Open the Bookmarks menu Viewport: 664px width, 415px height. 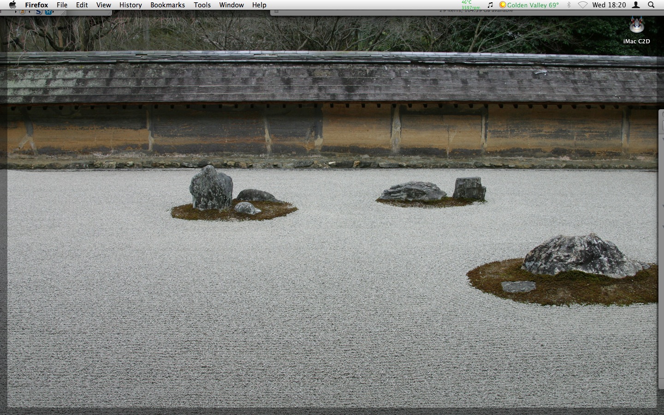click(167, 5)
